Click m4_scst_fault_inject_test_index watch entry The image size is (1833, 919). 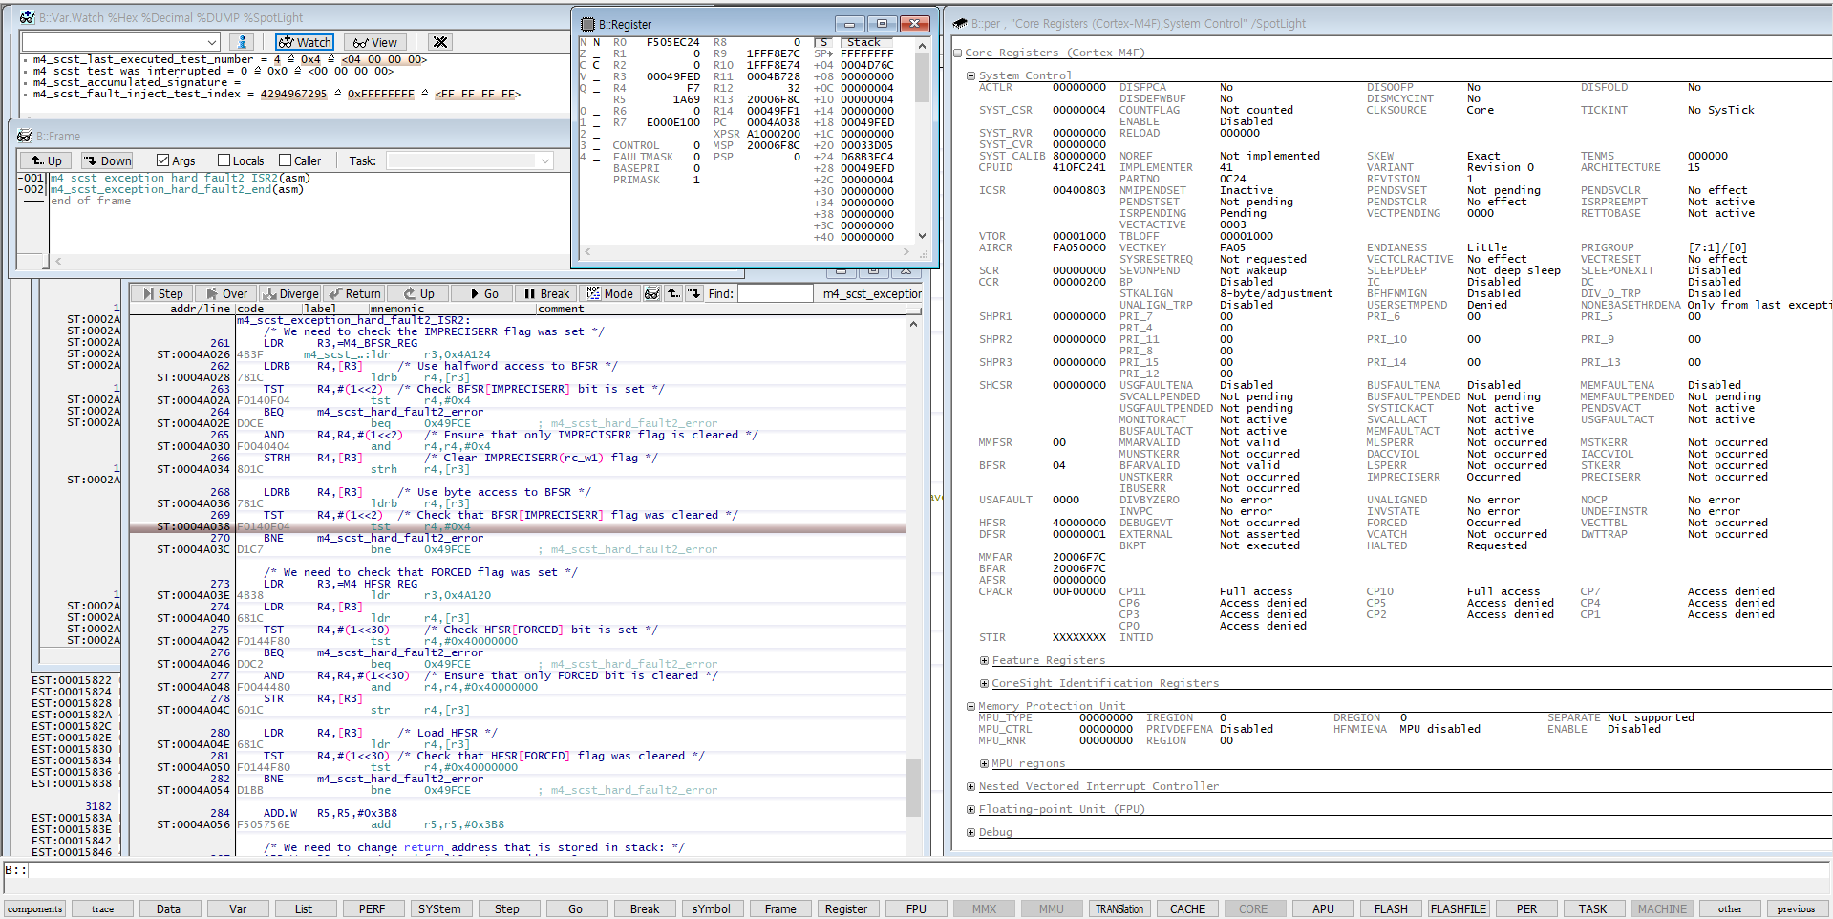coord(276,94)
